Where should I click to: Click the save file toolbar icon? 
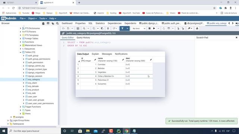pyautogui.click(x=68, y=28)
